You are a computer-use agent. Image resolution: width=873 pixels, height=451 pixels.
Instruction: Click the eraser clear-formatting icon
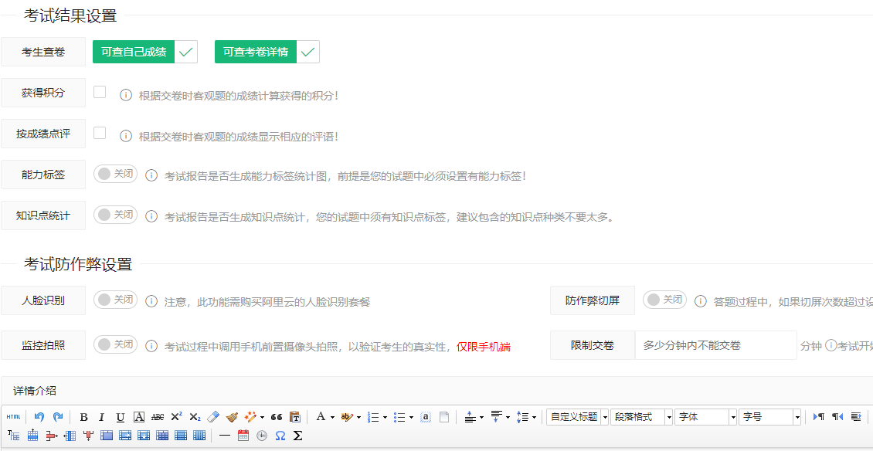tap(214, 417)
